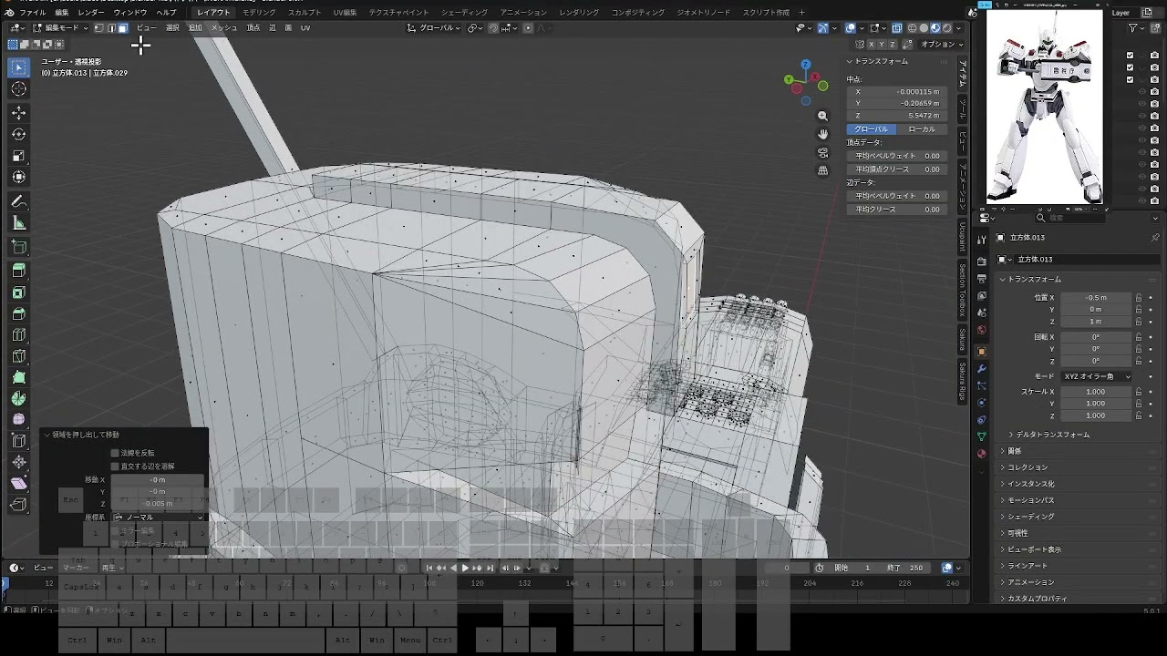Switch to the スカルプト workspace tab
This screenshot has width=1167, height=656.
click(305, 13)
